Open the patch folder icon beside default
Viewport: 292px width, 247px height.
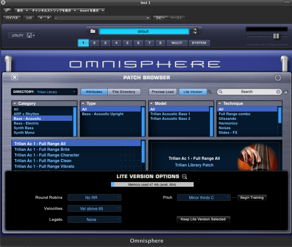coord(93,31)
